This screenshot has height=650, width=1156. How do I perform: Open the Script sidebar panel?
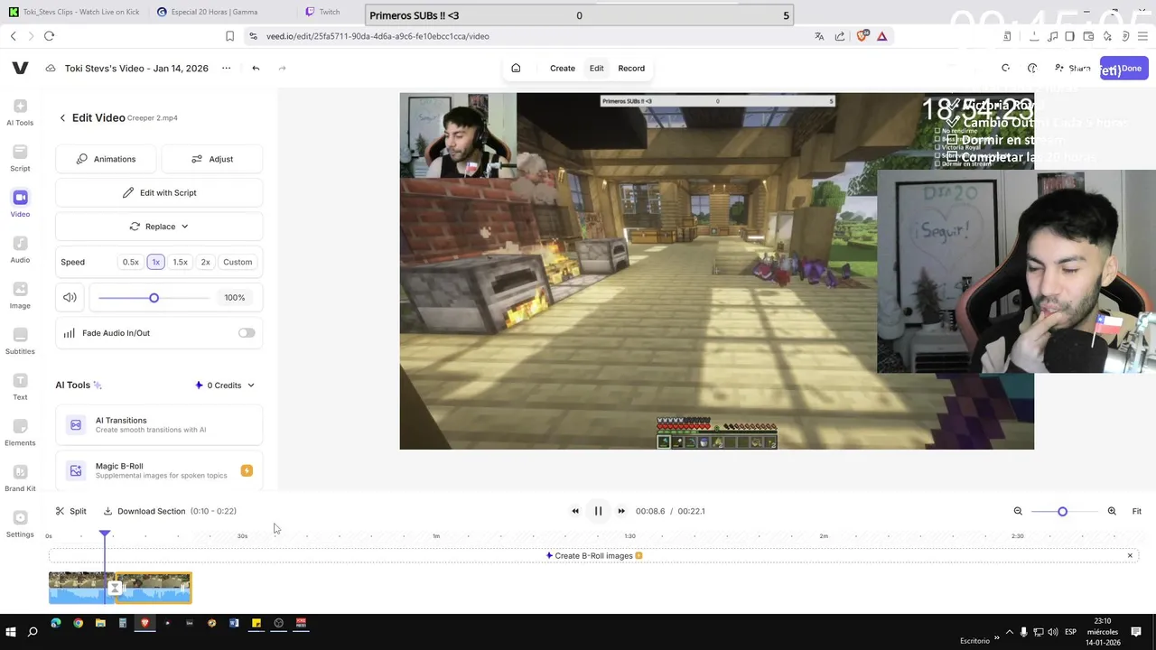click(x=20, y=158)
